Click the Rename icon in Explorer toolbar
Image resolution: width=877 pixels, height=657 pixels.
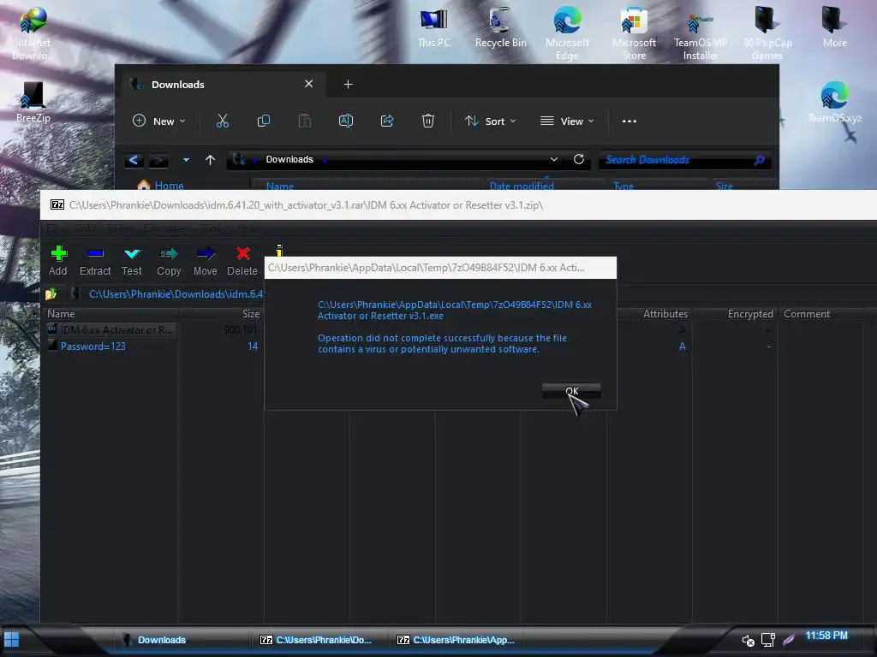pyautogui.click(x=346, y=121)
